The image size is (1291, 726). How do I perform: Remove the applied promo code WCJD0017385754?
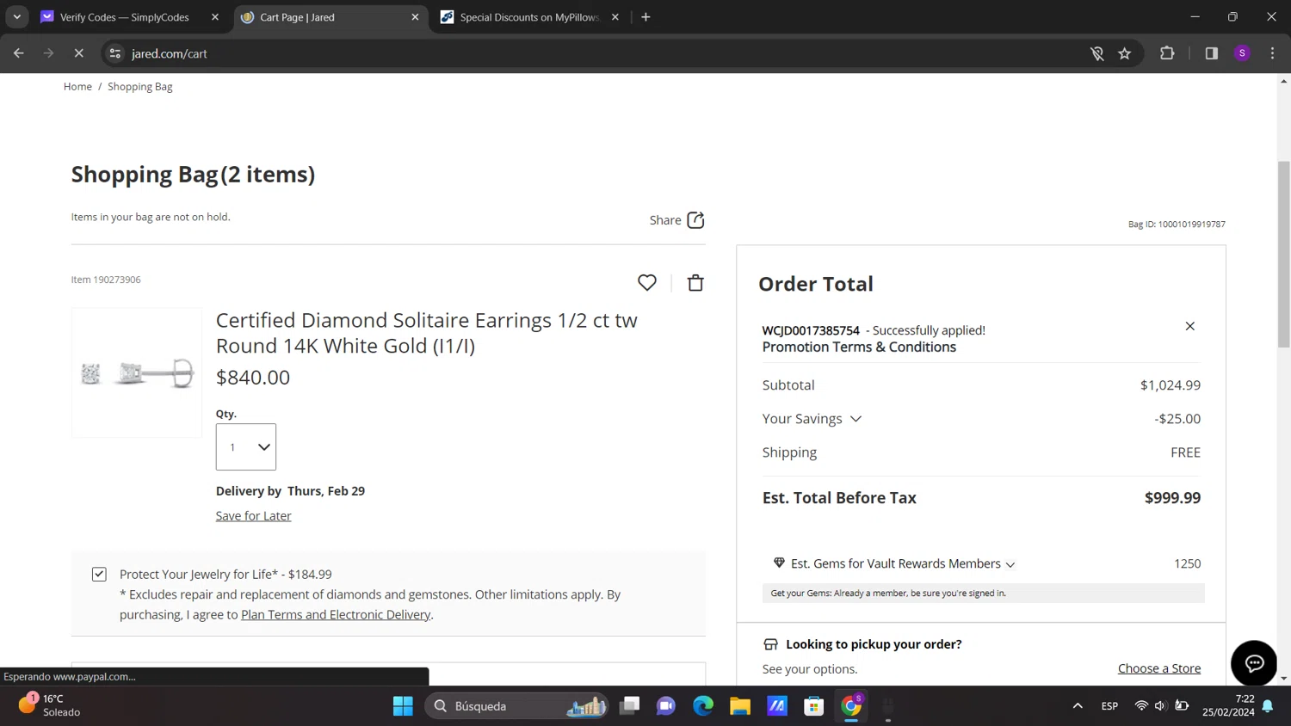(1190, 326)
